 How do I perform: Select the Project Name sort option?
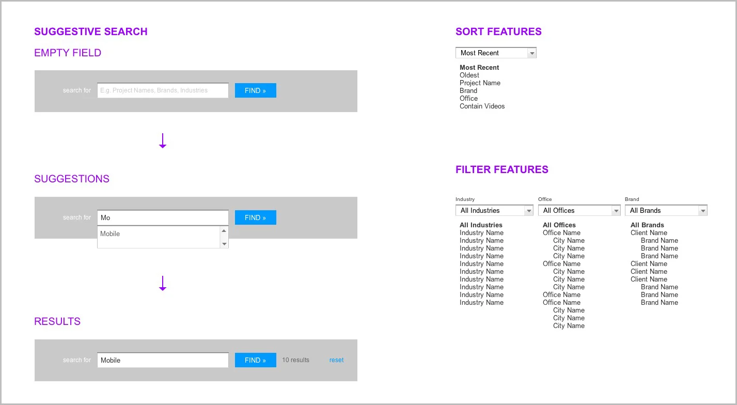(x=480, y=83)
